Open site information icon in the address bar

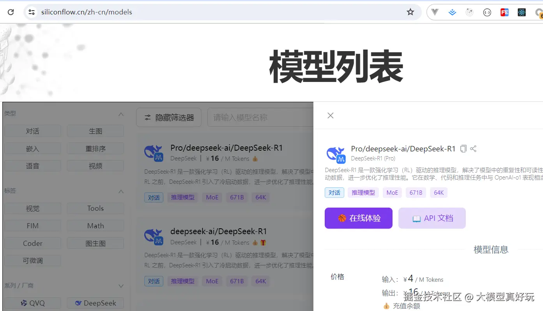pos(32,12)
